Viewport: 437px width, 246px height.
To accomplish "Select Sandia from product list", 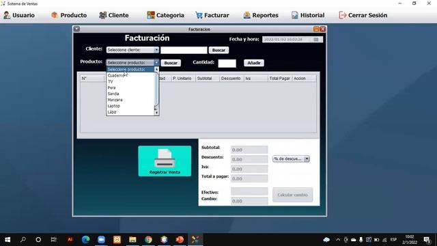I will pyautogui.click(x=130, y=94).
